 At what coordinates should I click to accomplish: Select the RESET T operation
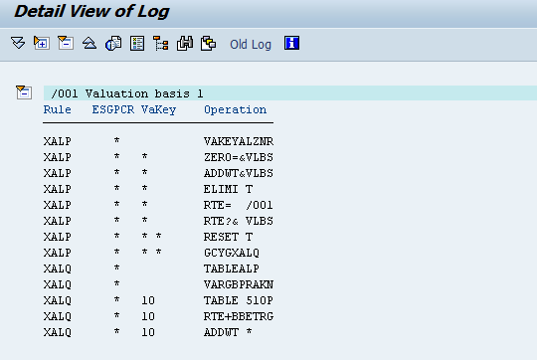pyautogui.click(x=228, y=237)
